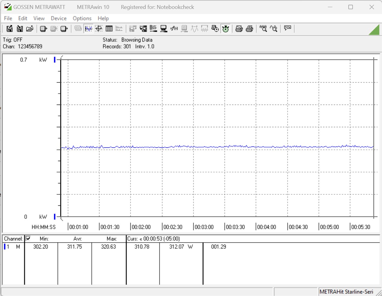Click the upper blue 0.7 kW scale marker

(55, 60)
